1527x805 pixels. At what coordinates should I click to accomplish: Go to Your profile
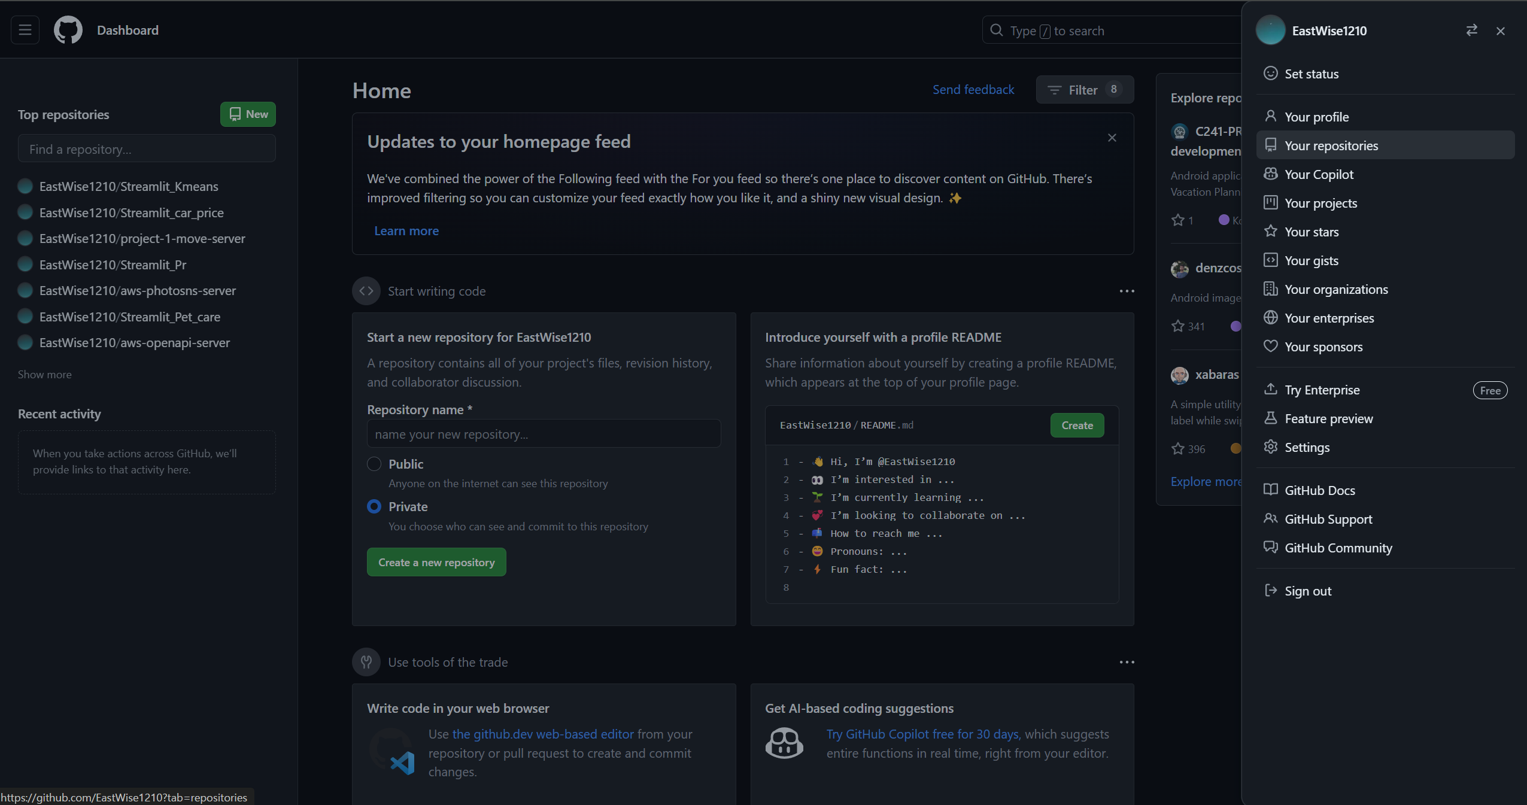pos(1385,117)
